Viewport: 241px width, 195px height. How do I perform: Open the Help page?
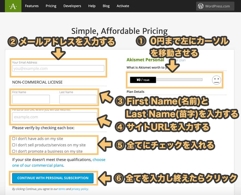pos(92,6)
